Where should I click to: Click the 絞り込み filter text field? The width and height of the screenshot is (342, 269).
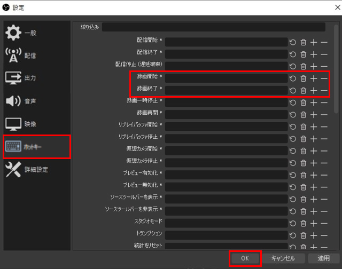214,27
